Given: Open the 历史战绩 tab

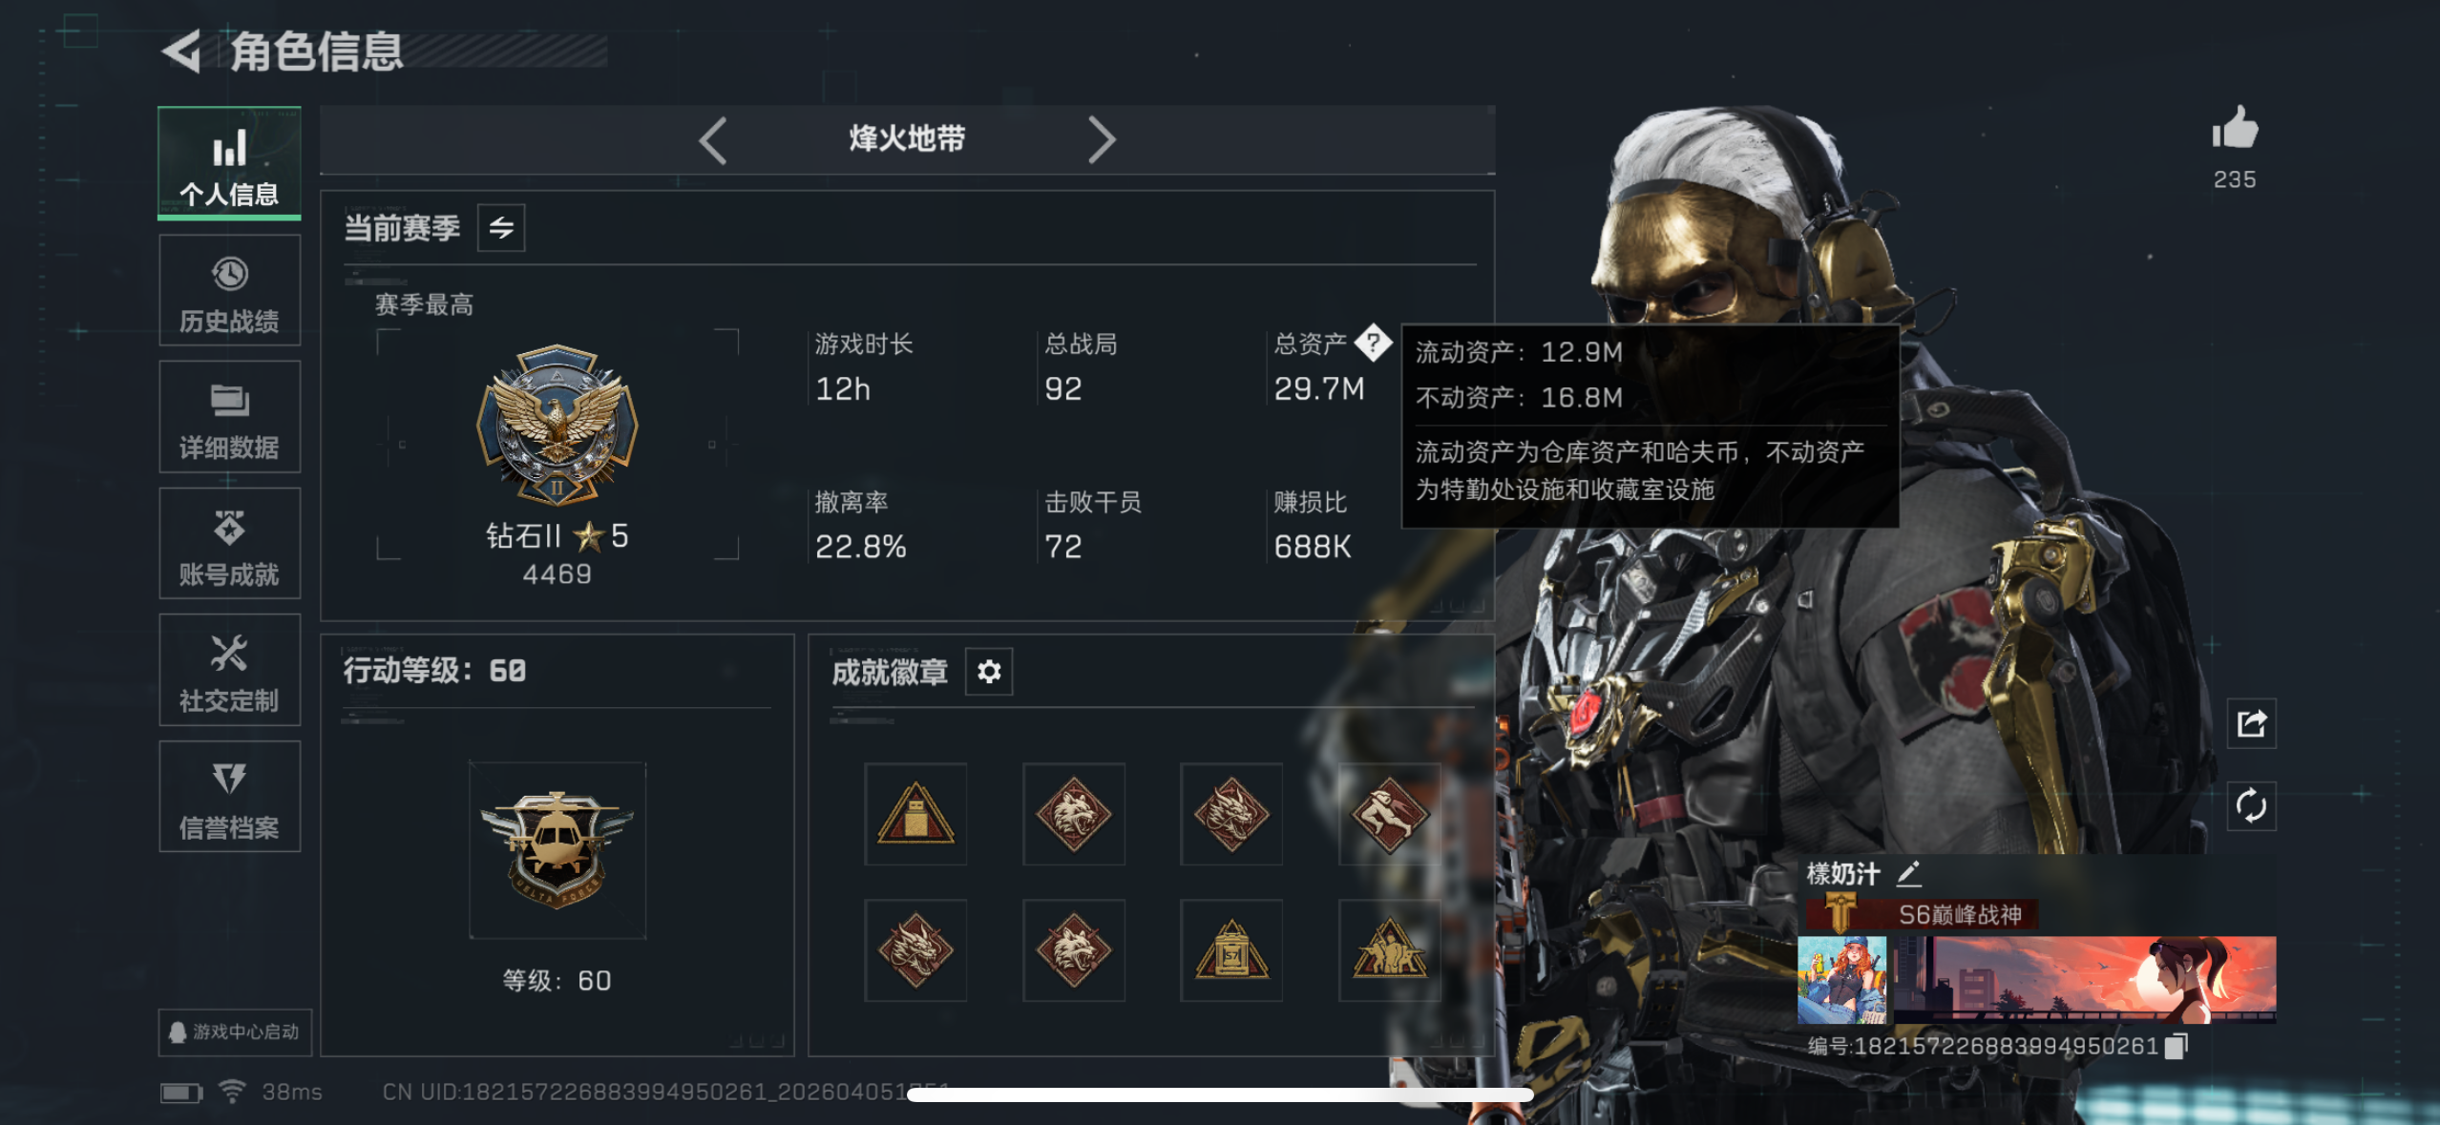Looking at the screenshot, I should coord(230,291).
